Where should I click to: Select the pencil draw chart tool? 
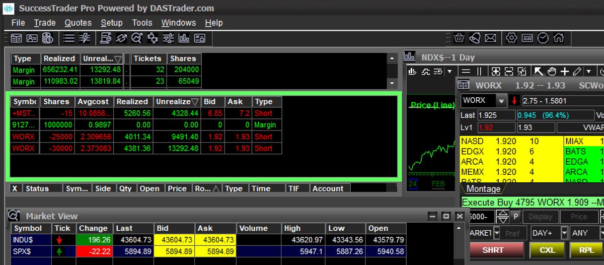[577, 72]
